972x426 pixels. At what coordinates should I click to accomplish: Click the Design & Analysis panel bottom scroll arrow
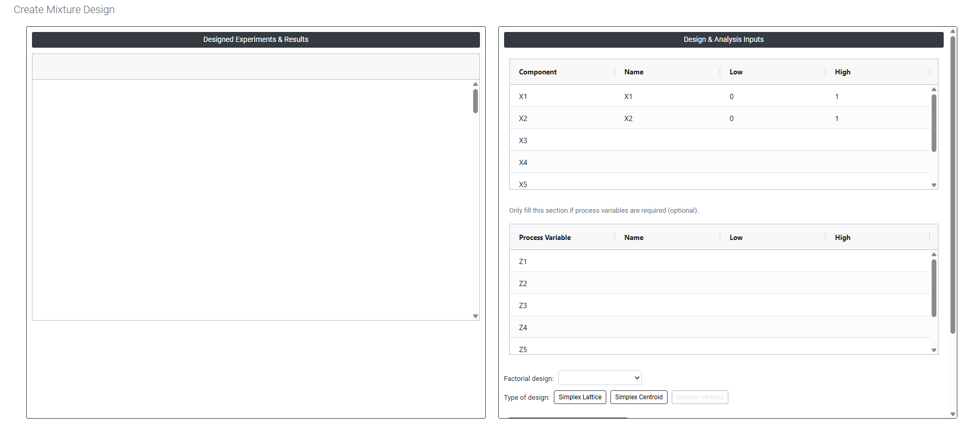click(953, 414)
